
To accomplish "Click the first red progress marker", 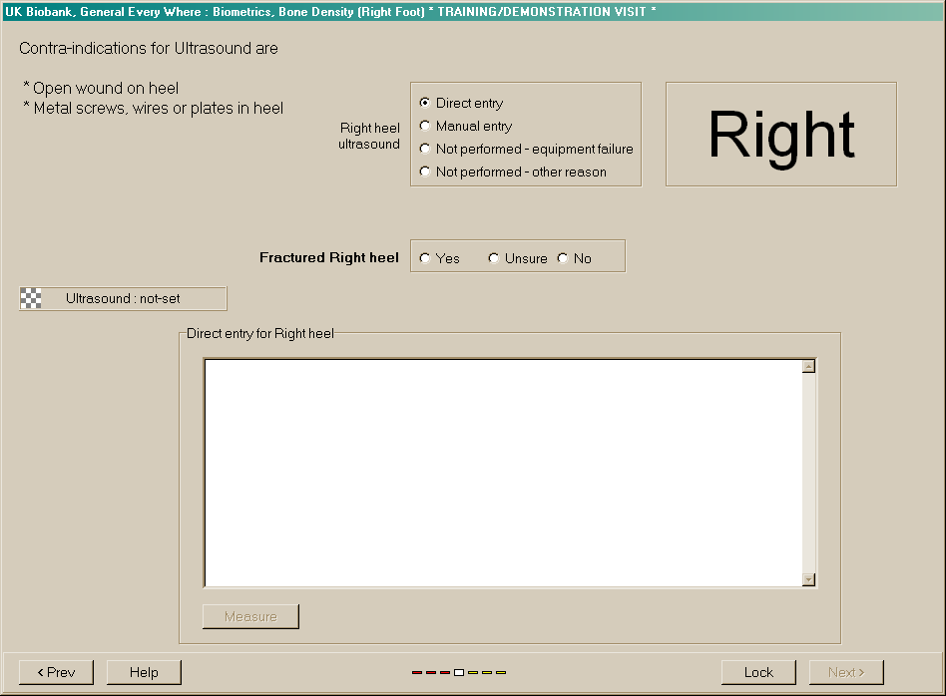I will point(417,673).
